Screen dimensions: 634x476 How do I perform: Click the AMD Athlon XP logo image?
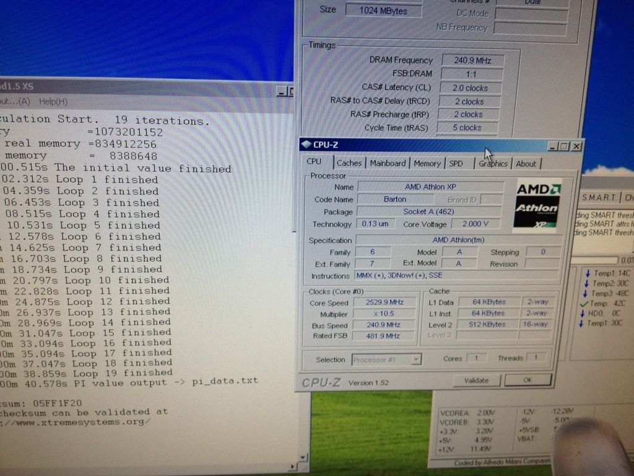coord(538,206)
